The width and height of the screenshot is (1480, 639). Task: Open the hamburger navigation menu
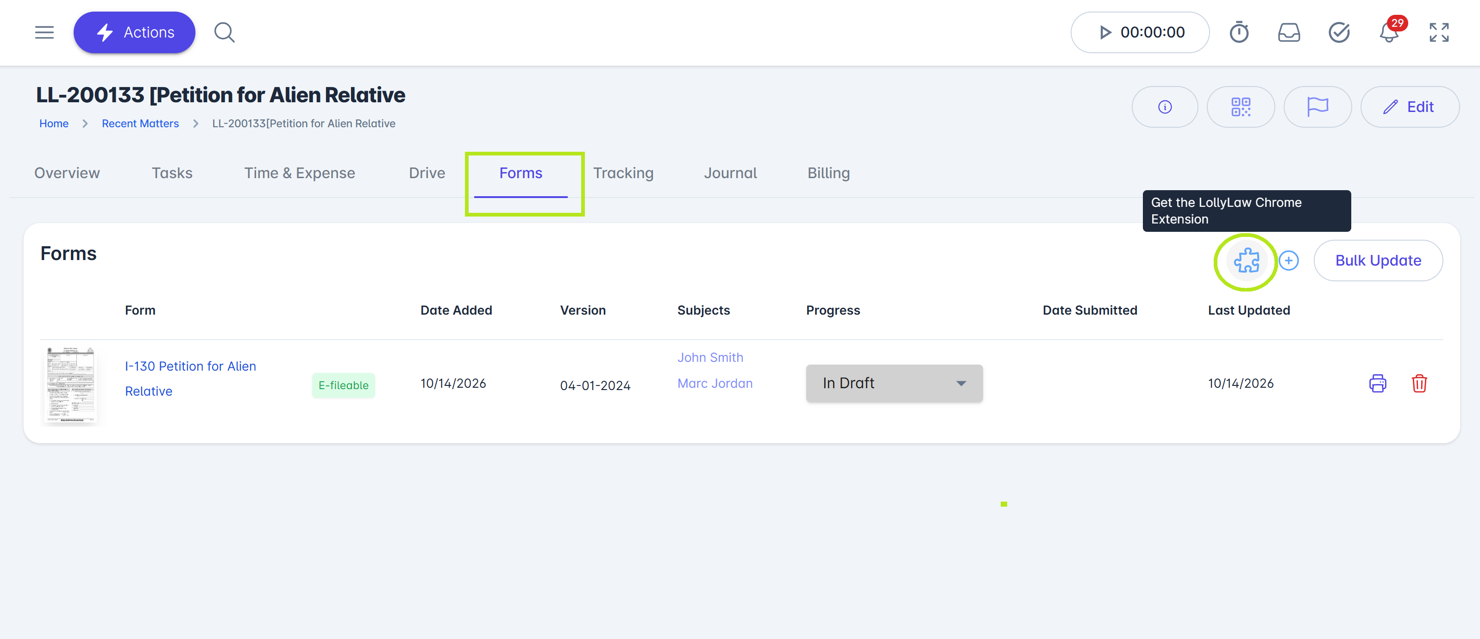pos(44,33)
